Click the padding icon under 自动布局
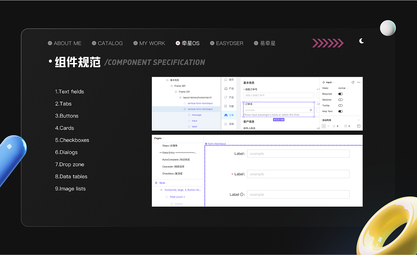The height and width of the screenshot is (255, 417). pos(346,126)
